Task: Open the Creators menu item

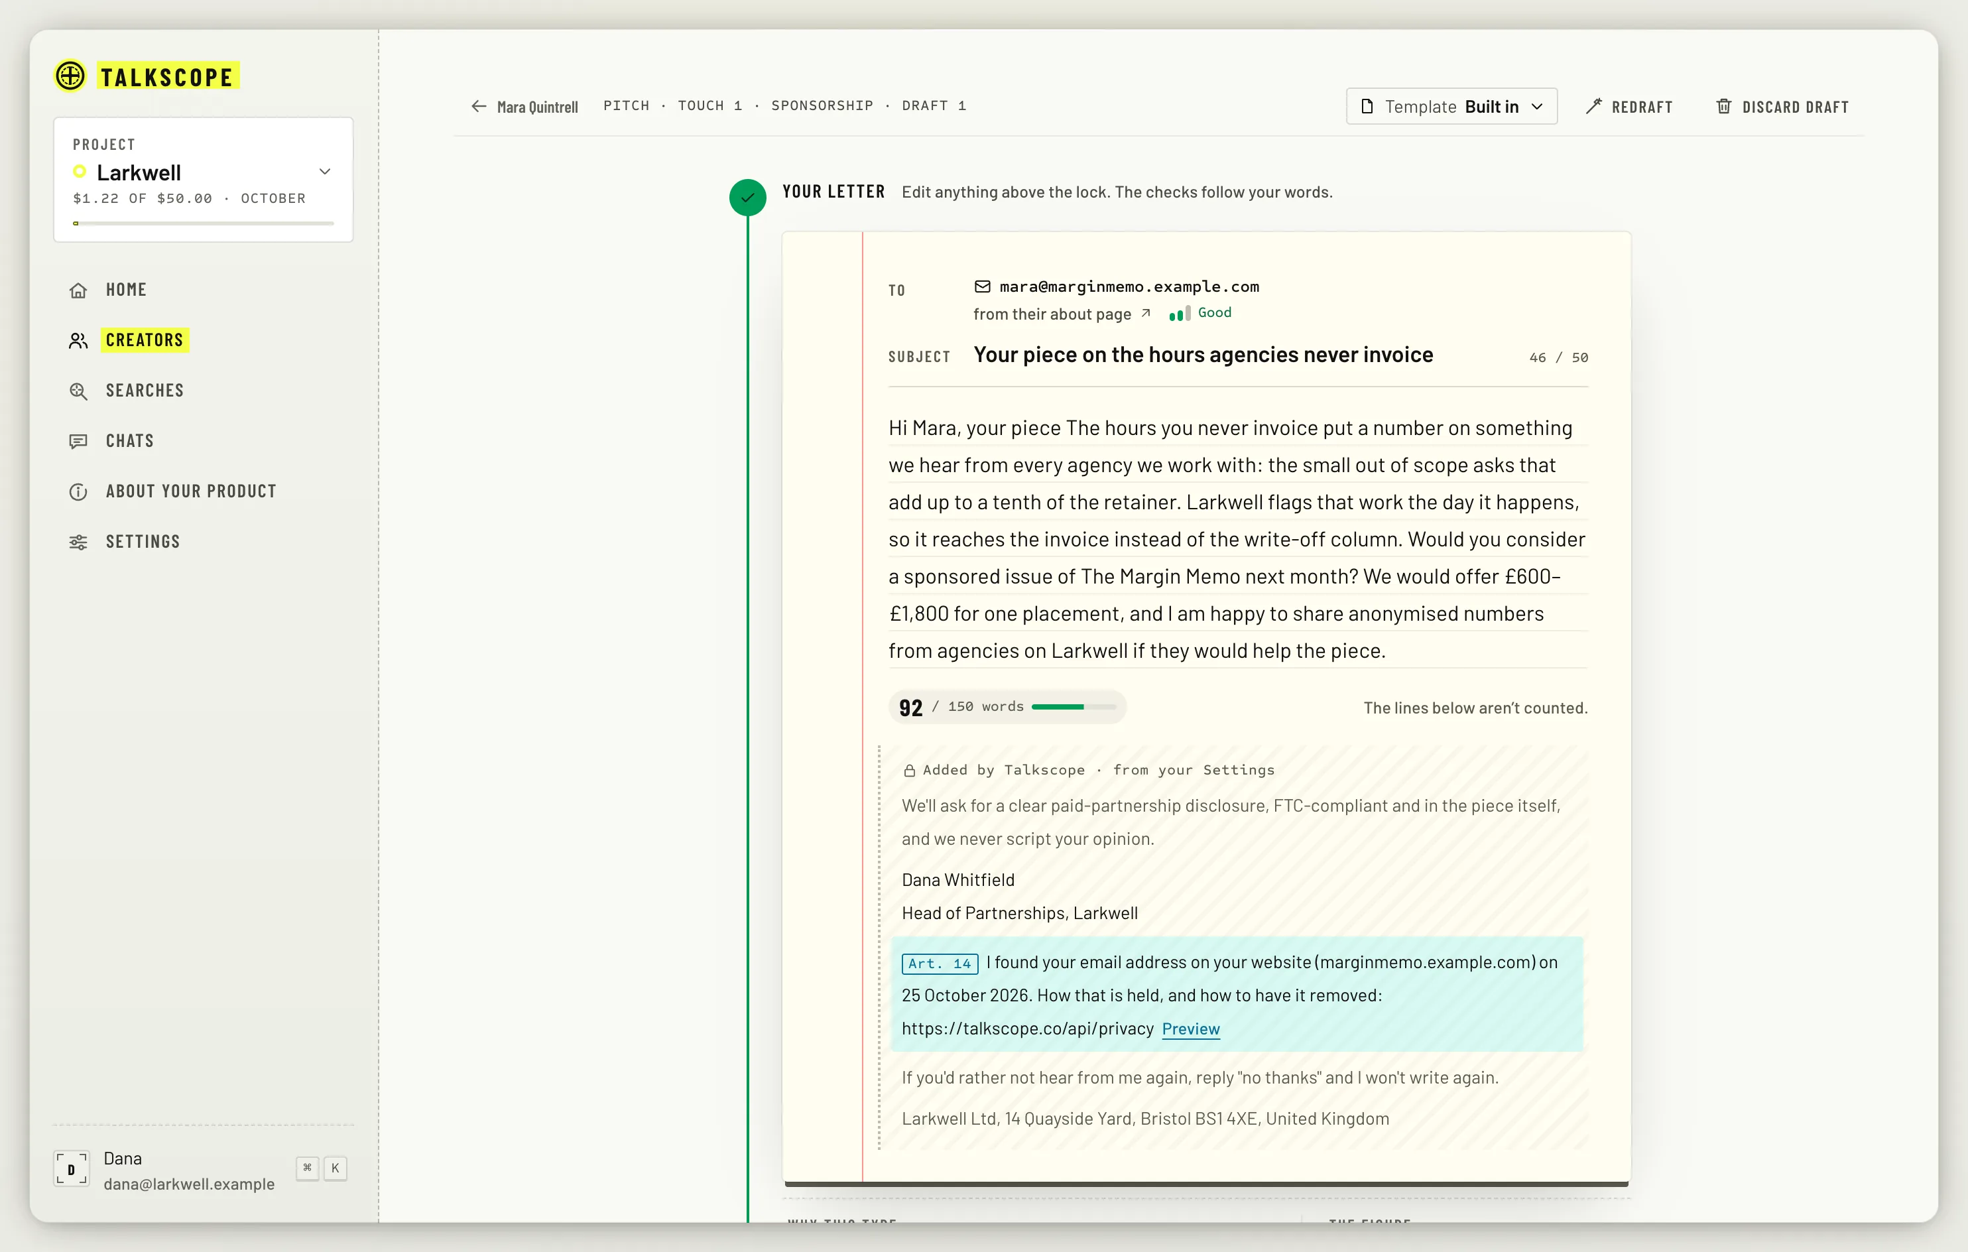Action: 145,341
